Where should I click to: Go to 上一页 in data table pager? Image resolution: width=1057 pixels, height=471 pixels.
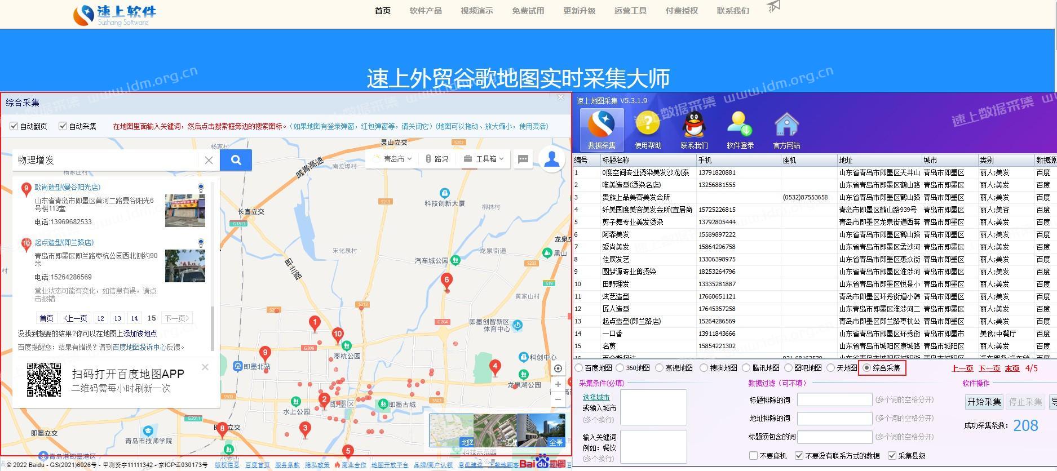(x=962, y=368)
